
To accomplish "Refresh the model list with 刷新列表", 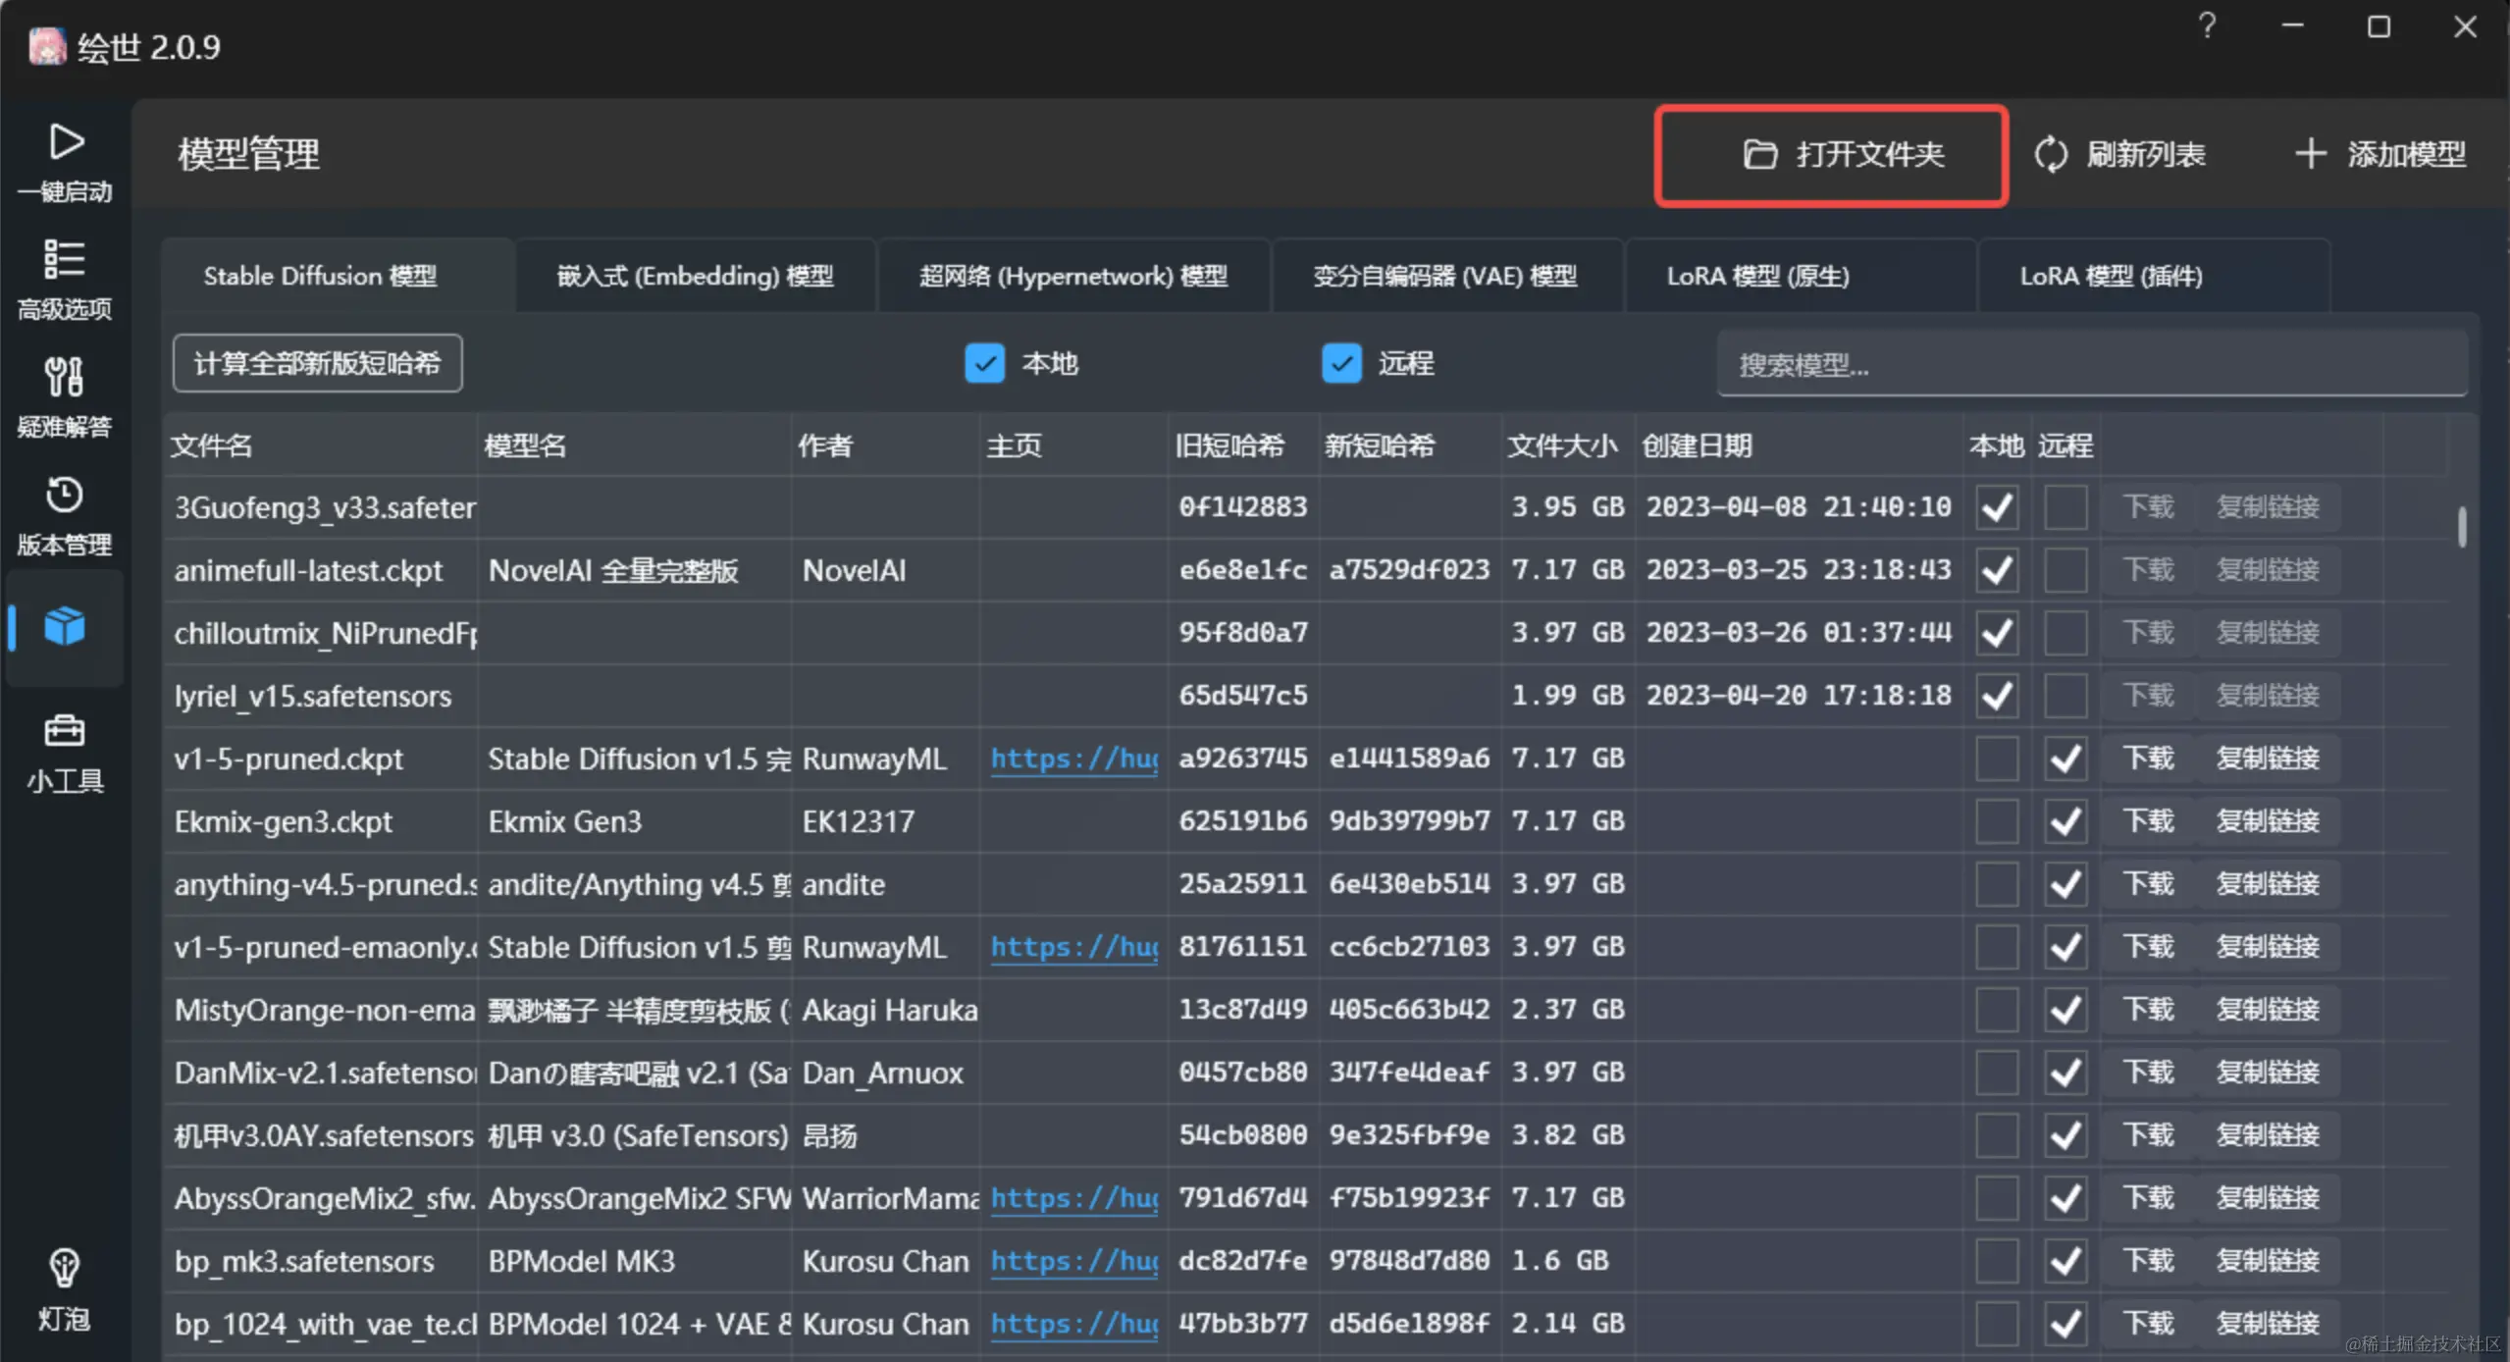I will pyautogui.click(x=2121, y=155).
